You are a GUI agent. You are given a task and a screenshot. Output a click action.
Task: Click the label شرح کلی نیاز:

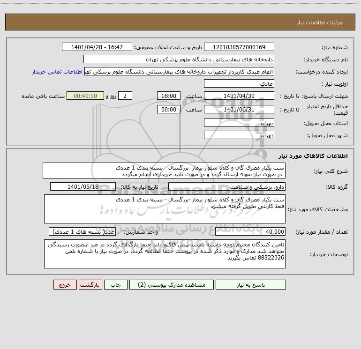tap(331, 171)
